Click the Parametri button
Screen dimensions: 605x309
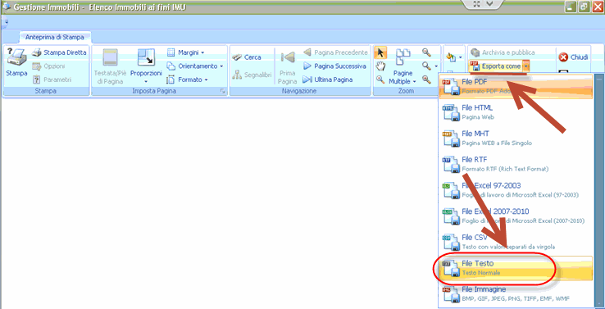pyautogui.click(x=52, y=80)
